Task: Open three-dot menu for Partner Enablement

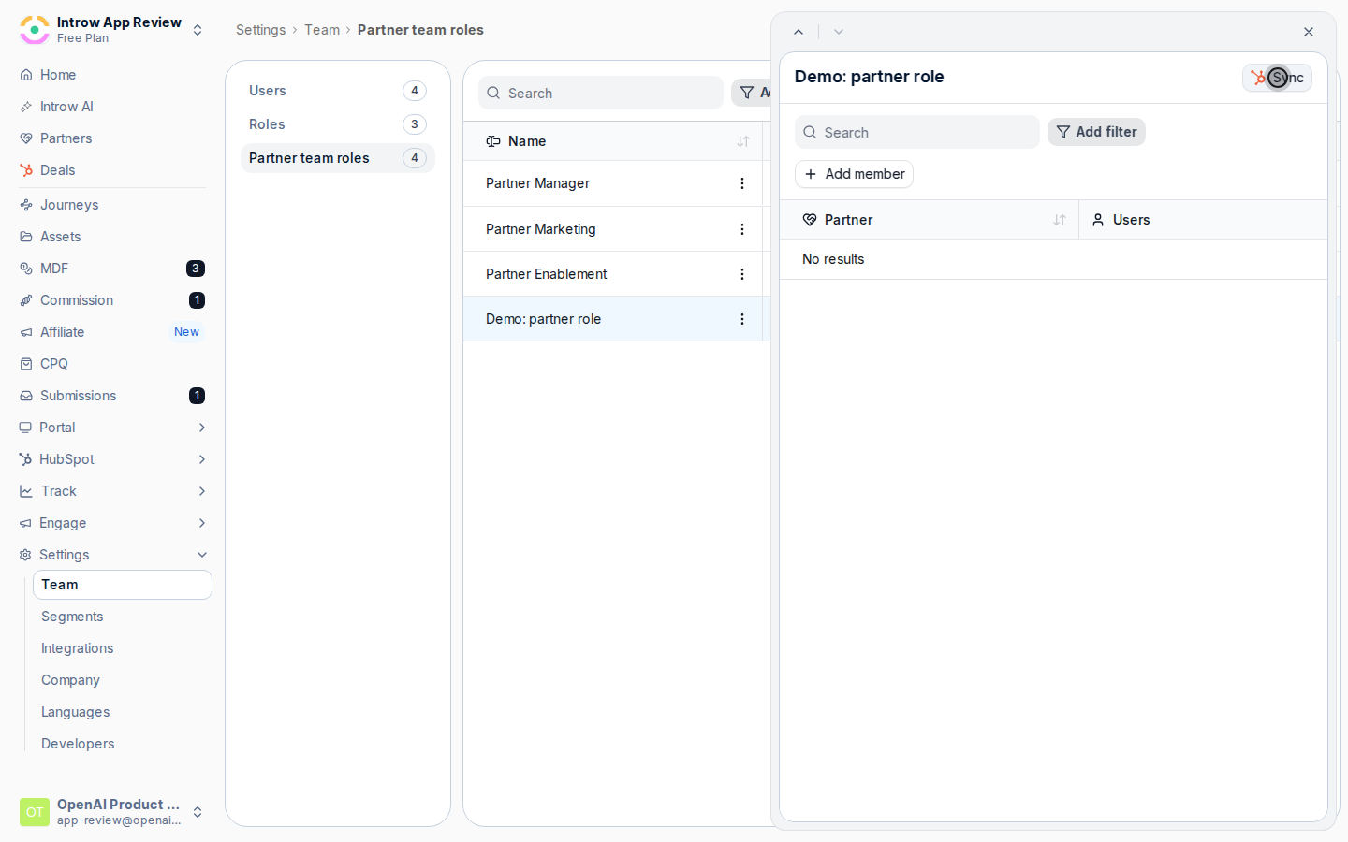Action: [x=742, y=274]
